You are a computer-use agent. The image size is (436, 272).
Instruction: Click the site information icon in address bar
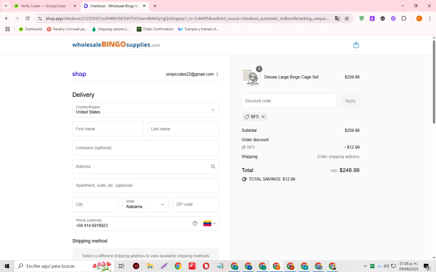click(x=40, y=18)
